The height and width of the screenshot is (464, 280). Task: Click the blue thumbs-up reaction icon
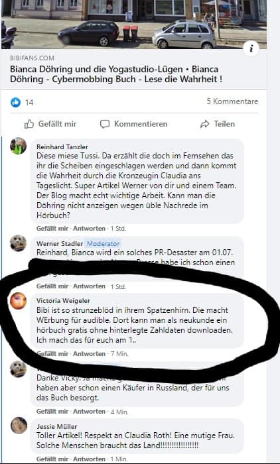point(16,102)
